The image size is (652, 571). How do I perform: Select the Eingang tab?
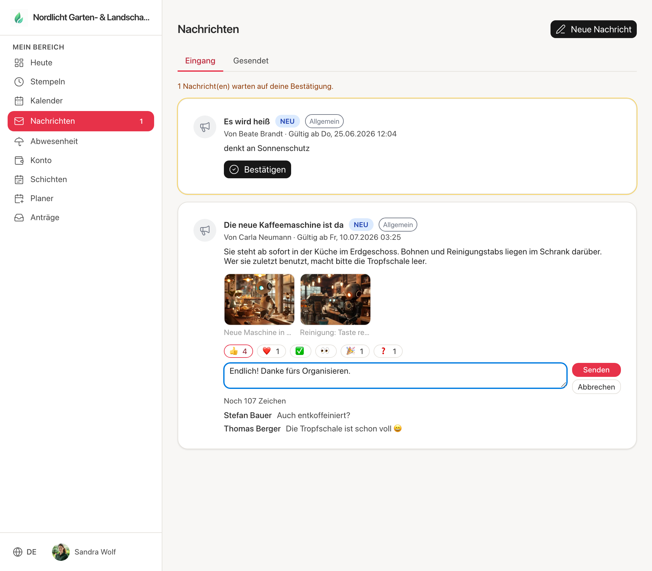[x=200, y=61]
